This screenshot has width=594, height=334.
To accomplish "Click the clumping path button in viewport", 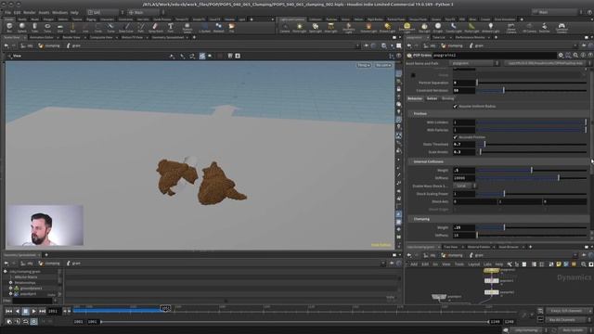I will [49, 45].
